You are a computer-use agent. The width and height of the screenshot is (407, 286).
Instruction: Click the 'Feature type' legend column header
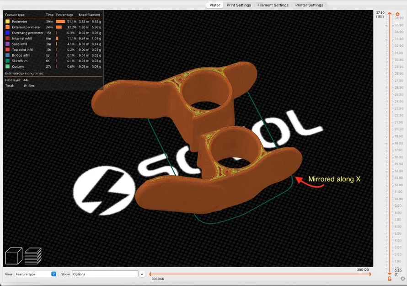15,15
